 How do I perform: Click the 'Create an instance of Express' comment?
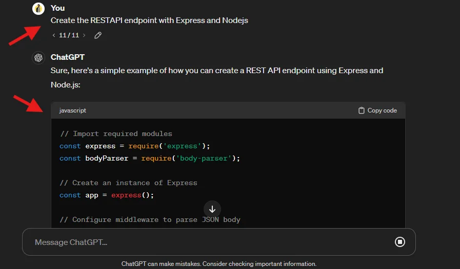129,183
